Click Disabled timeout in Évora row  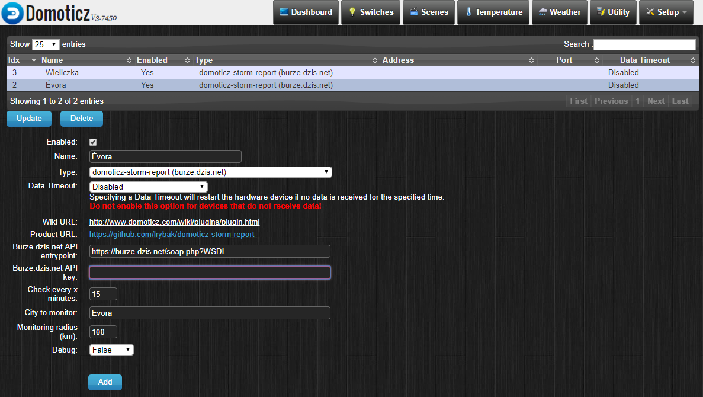[x=623, y=85]
